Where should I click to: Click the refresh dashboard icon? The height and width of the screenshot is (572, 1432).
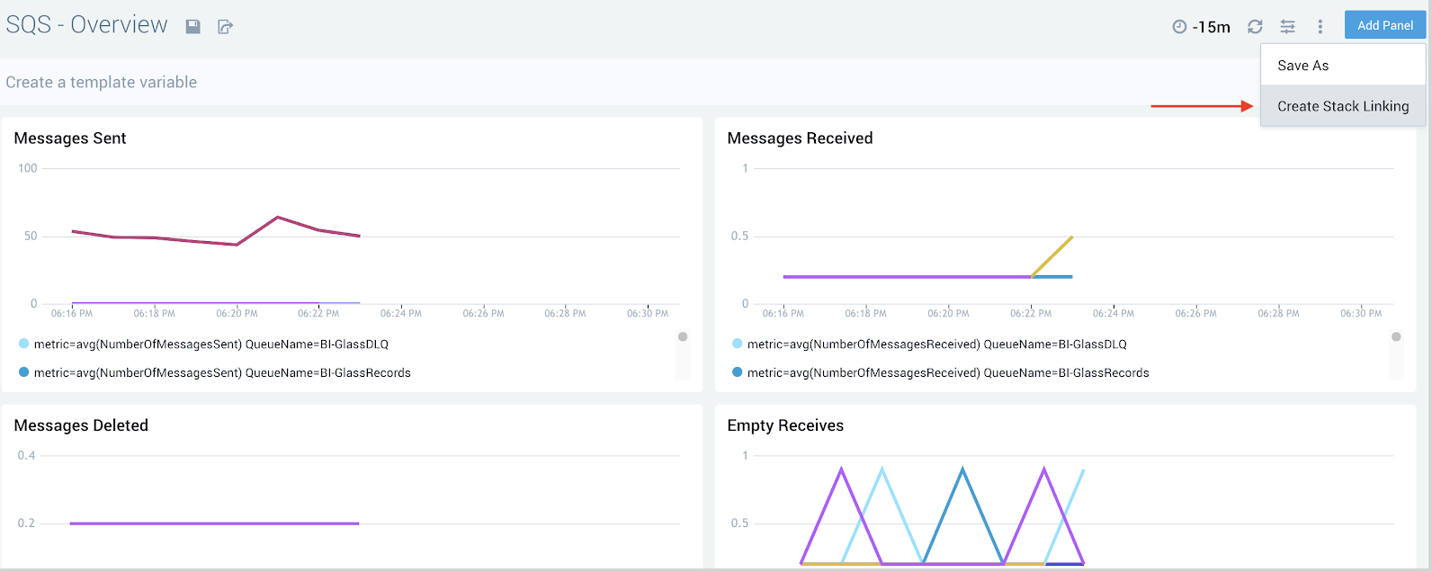point(1255,27)
